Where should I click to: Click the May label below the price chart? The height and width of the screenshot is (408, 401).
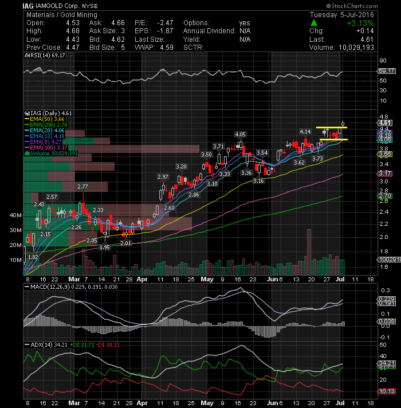pos(207,279)
